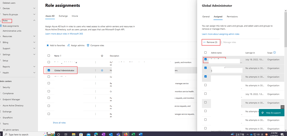Open the General tab in the panel
Viewport: 287px width, 136px height.
[x=206, y=17]
